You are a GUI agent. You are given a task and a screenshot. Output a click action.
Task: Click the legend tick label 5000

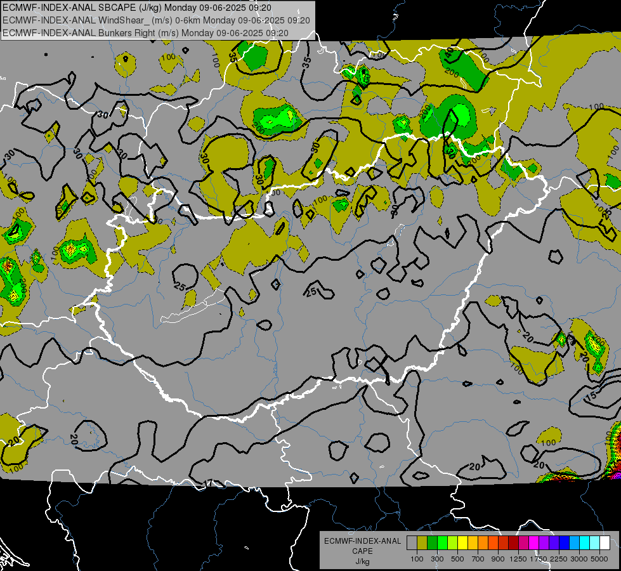(x=599, y=559)
